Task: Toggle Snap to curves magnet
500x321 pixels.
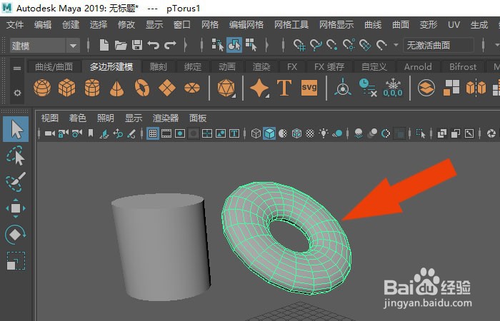Action: pos(316,45)
